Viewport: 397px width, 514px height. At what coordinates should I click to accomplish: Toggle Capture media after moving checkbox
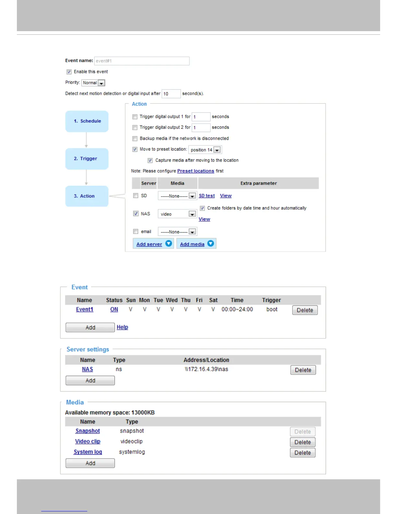(150, 160)
